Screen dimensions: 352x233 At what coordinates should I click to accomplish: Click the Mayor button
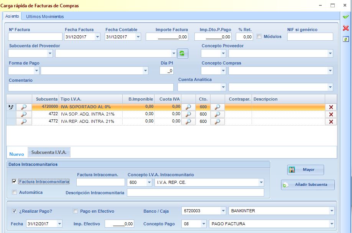coord(306,170)
